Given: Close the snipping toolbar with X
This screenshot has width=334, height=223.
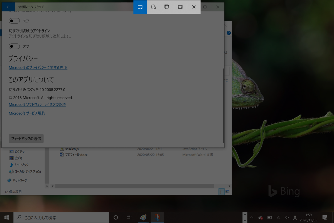Looking at the screenshot, I should [194, 7].
